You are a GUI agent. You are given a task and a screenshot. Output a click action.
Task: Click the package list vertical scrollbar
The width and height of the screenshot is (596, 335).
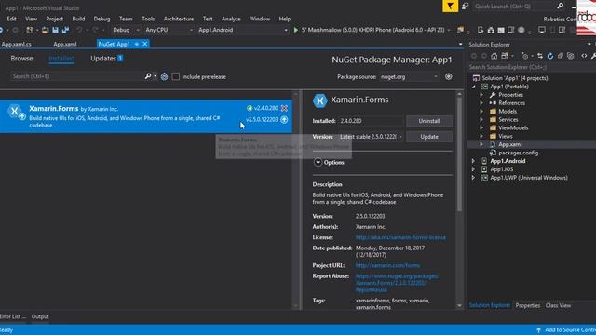click(x=296, y=199)
